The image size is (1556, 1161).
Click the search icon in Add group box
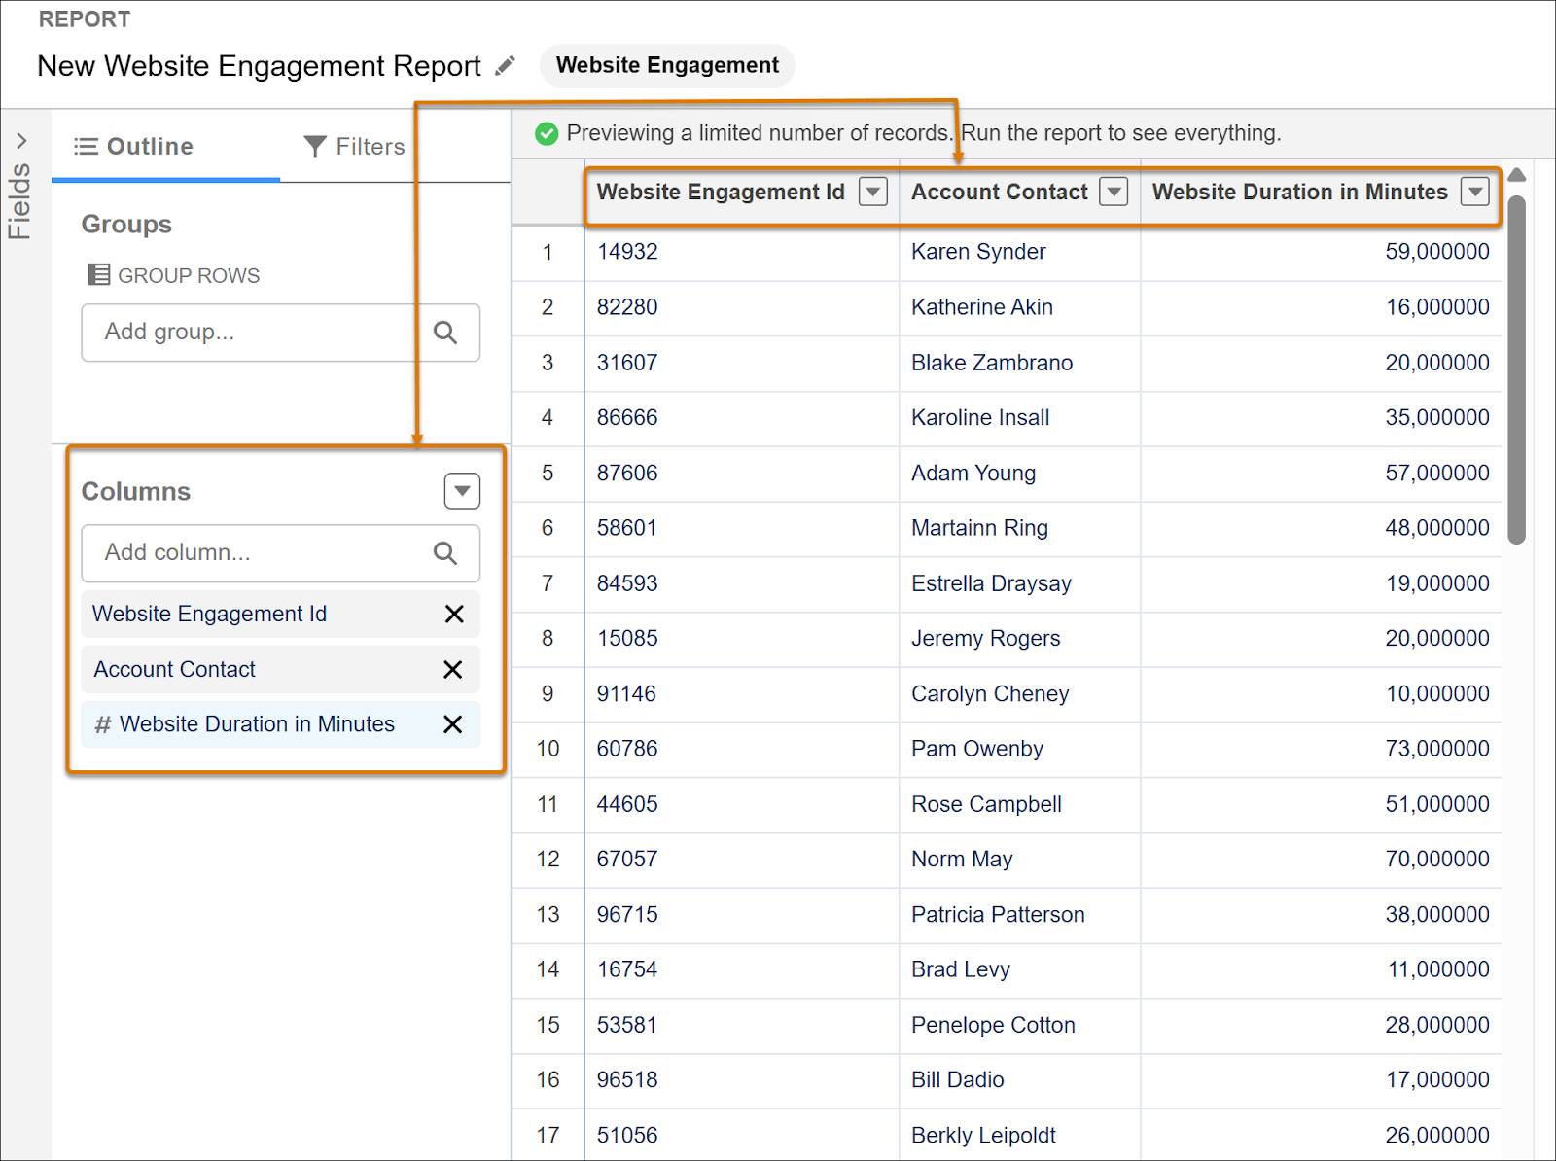pyautogui.click(x=445, y=333)
